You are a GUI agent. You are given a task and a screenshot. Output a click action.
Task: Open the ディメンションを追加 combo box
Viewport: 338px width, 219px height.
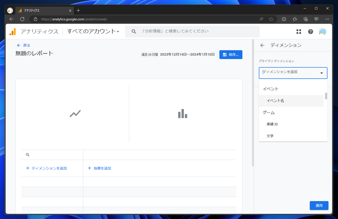293,73
